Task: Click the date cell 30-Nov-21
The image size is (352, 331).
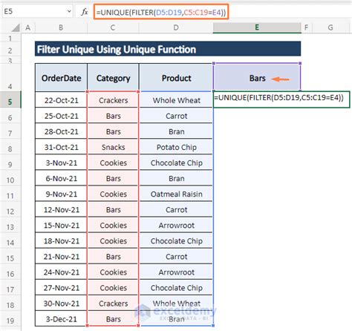Action: click(61, 303)
